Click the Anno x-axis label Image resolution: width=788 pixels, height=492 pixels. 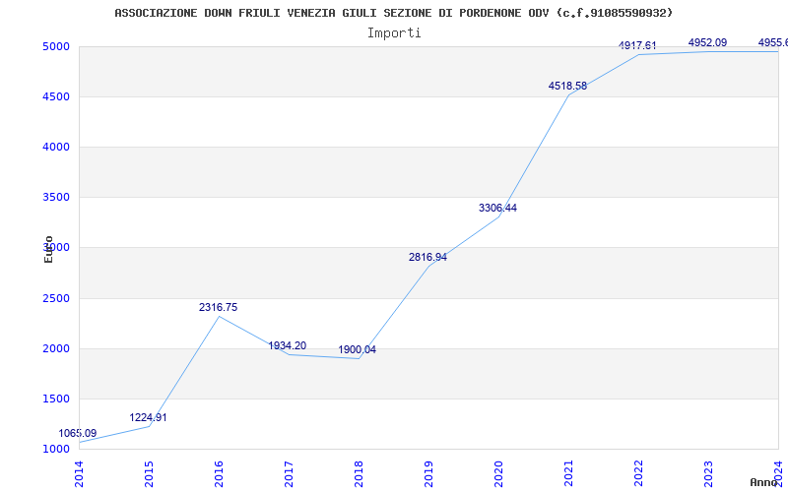point(762,482)
